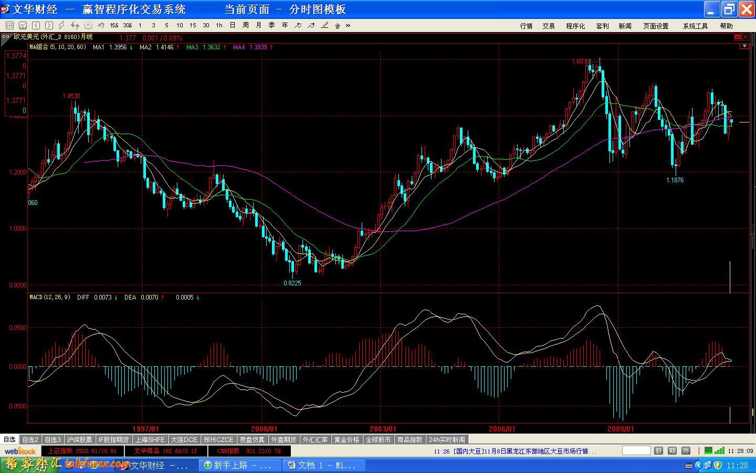Open the chart view toolbar icon
756x473 pixels.
(23, 25)
